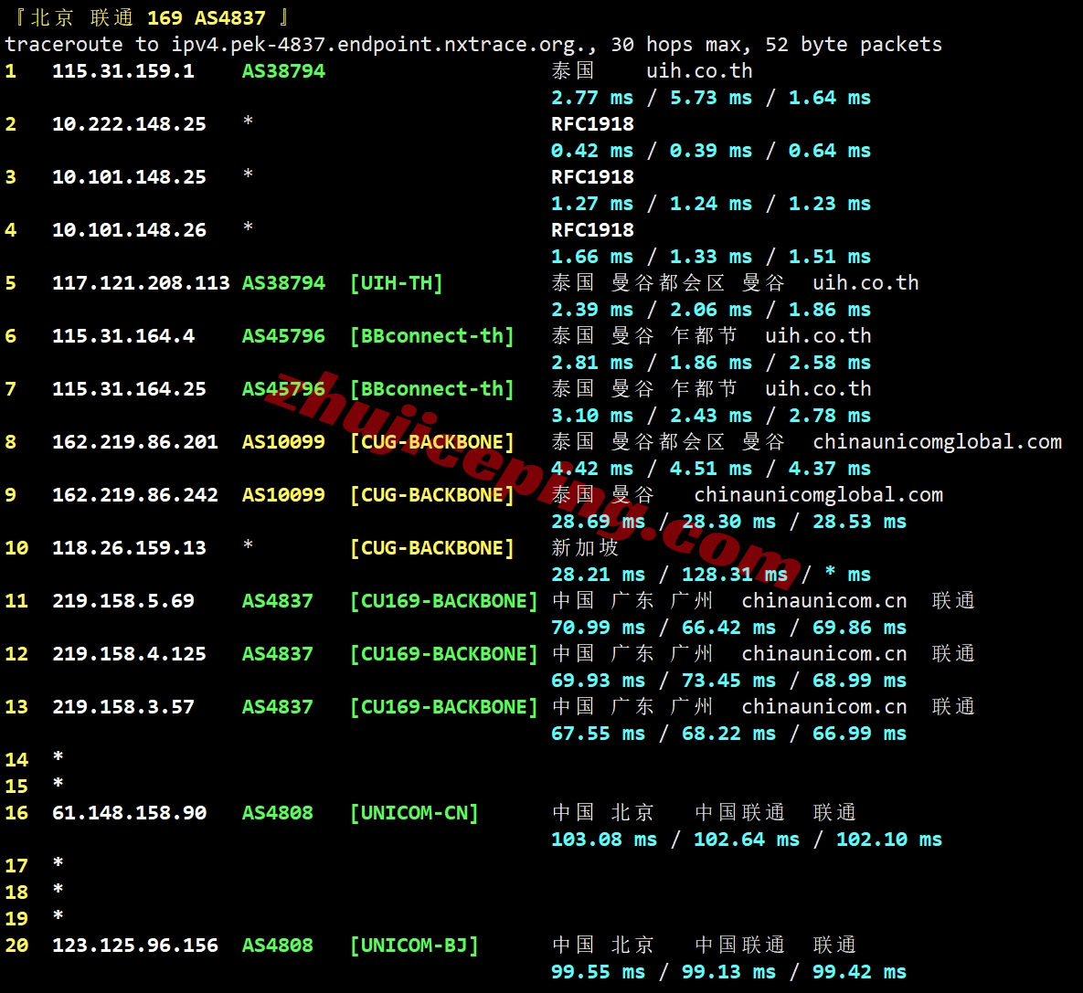This screenshot has height=993, width=1083.
Task: Click AS10099 on hop 8
Action: coord(283,442)
